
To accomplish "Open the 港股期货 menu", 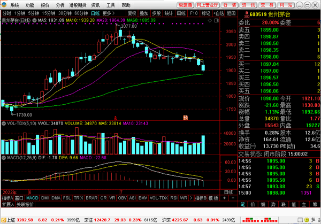I will (x=78, y=5).
